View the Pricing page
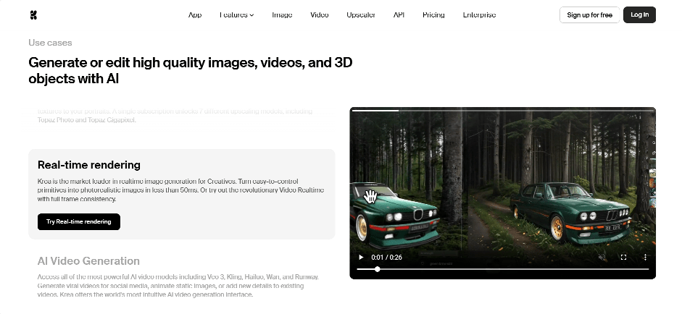Viewport: 682px width, 314px height. (x=433, y=14)
